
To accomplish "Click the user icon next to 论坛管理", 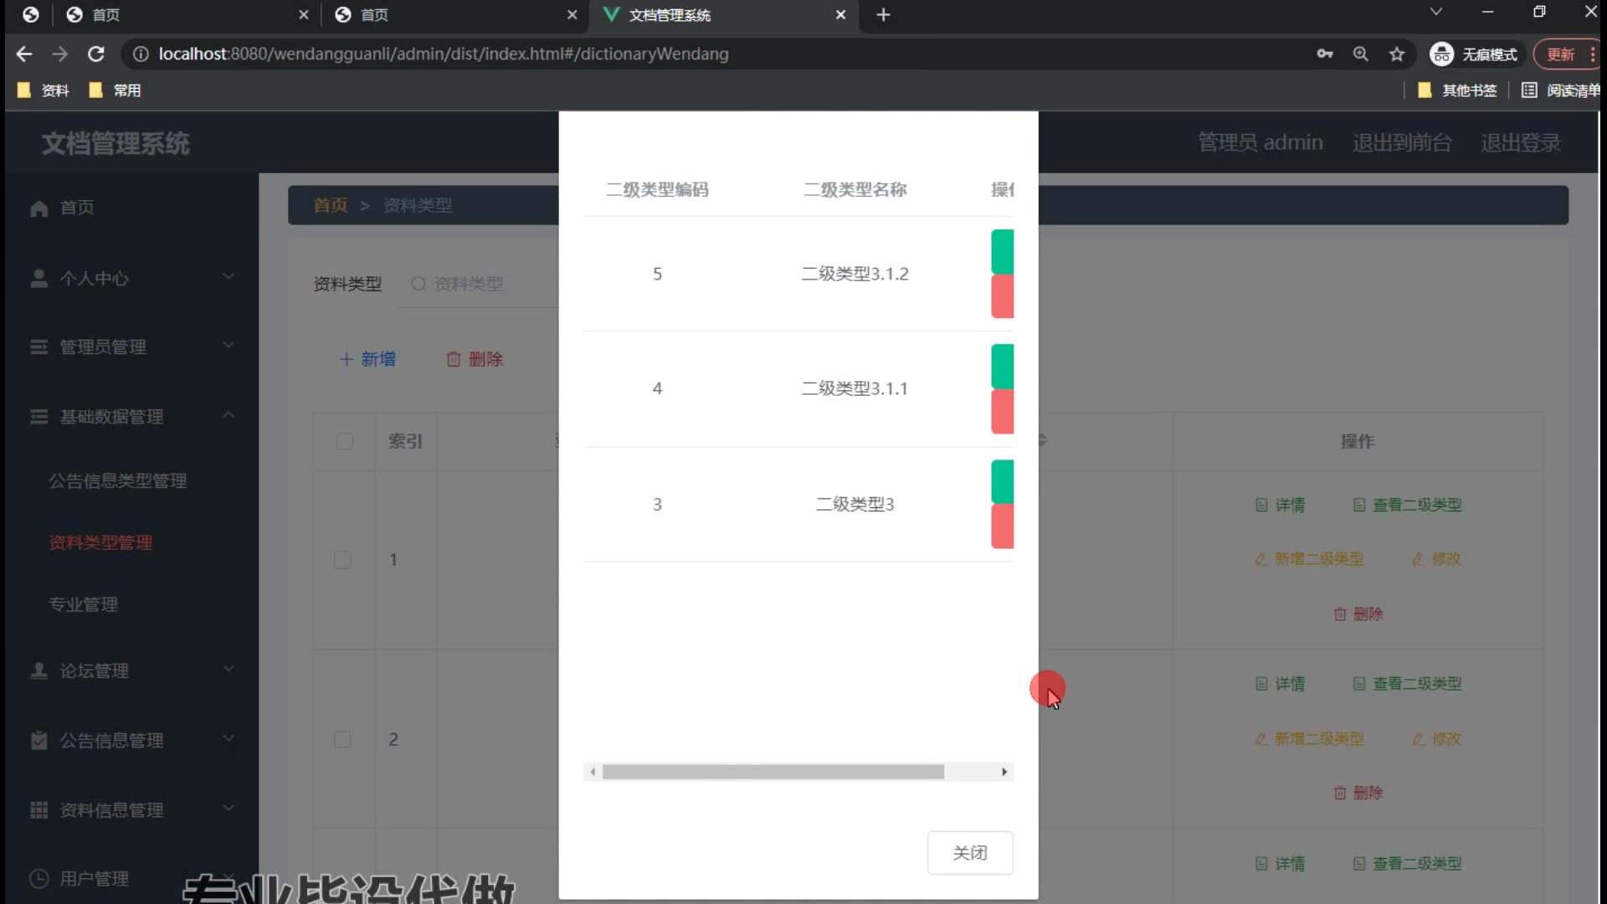I will pyautogui.click(x=39, y=671).
